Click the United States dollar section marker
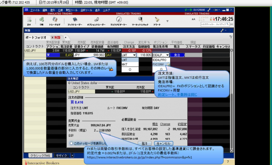 point(69,83)
